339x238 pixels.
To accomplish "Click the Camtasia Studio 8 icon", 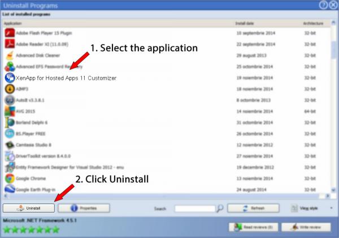I will (x=10, y=145).
